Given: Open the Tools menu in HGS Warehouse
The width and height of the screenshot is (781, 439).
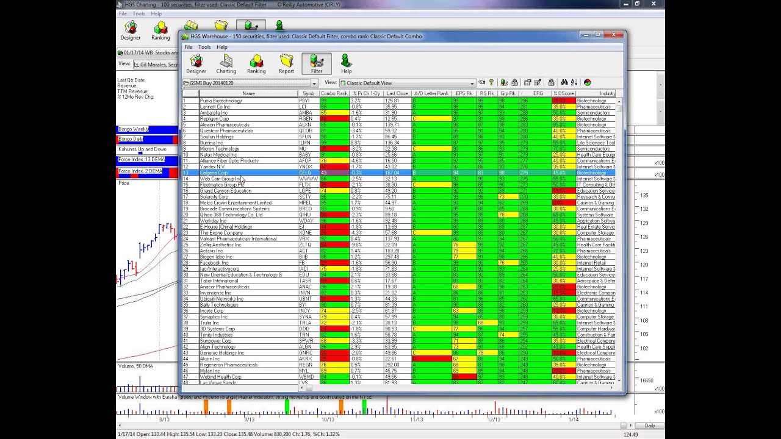Looking at the screenshot, I should (x=204, y=47).
